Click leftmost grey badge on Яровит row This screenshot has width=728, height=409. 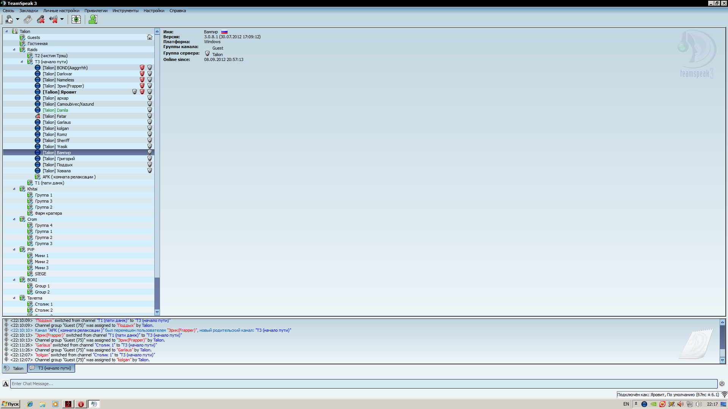(135, 92)
